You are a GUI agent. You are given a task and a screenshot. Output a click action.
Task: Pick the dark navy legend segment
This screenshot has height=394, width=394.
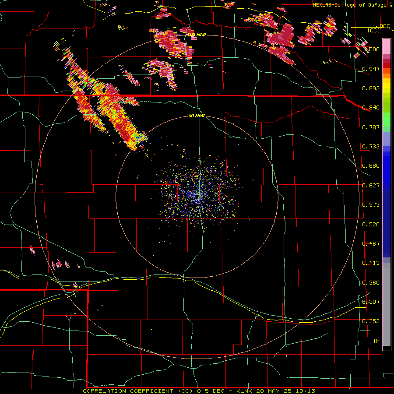tap(387, 224)
